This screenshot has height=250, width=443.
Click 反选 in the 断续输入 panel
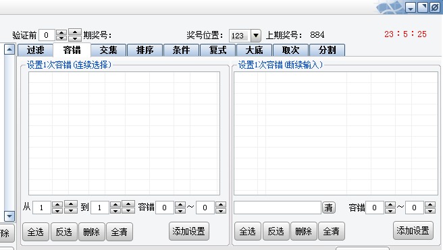point(276,231)
